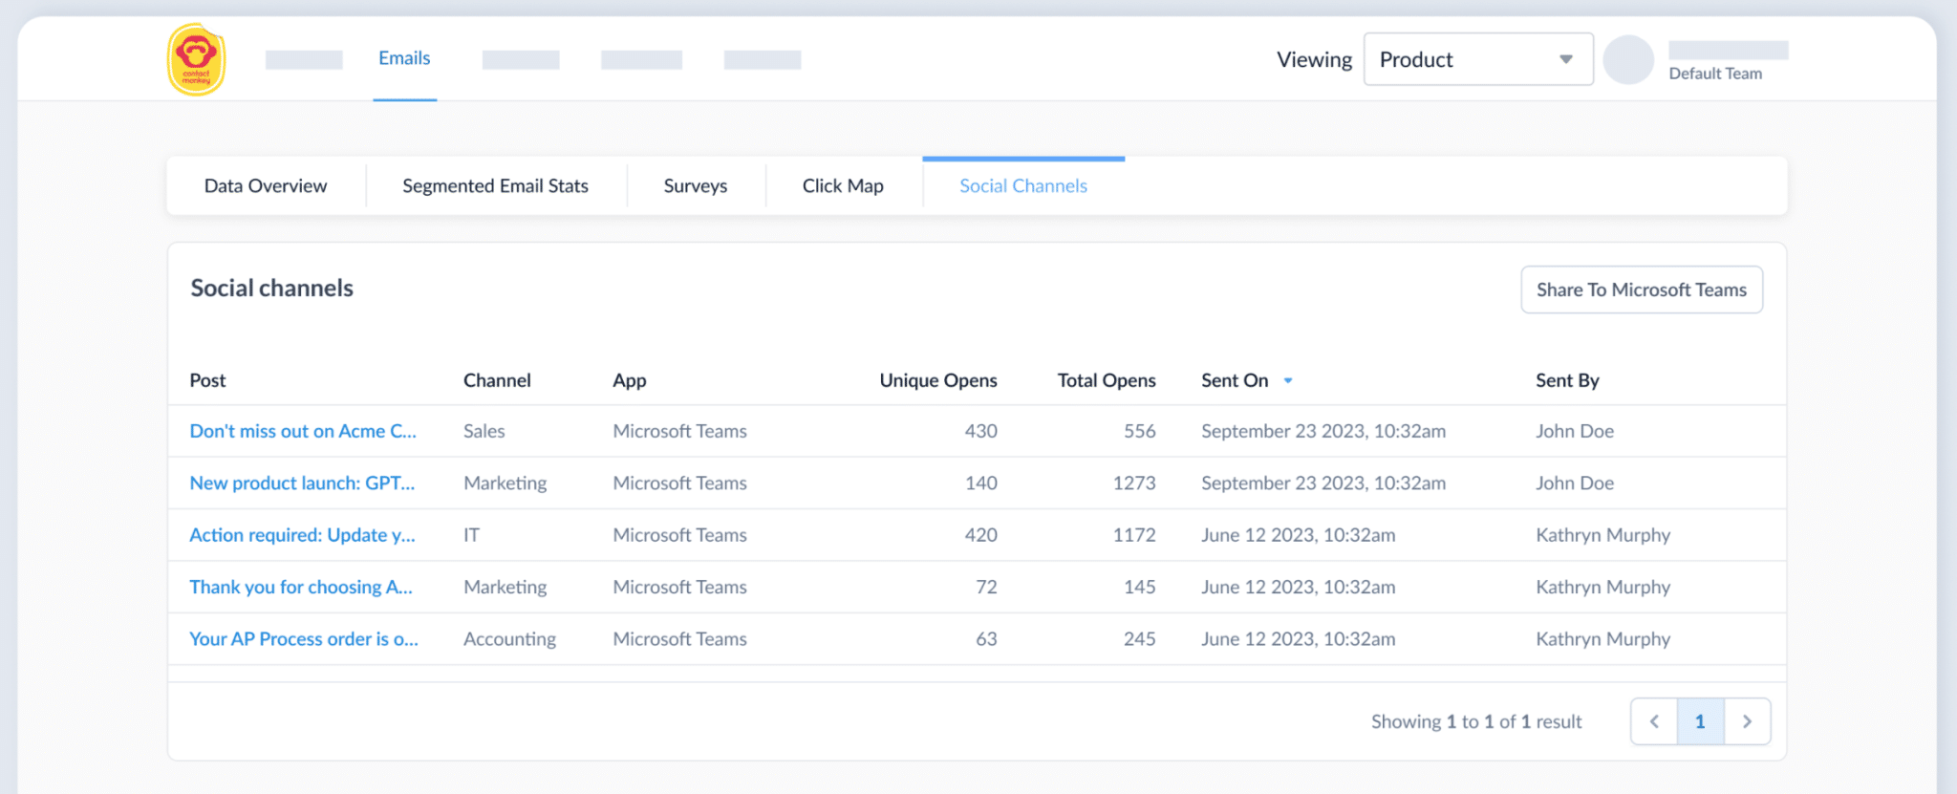This screenshot has width=1957, height=794.
Task: Click total opens value 1273
Action: [1134, 483]
